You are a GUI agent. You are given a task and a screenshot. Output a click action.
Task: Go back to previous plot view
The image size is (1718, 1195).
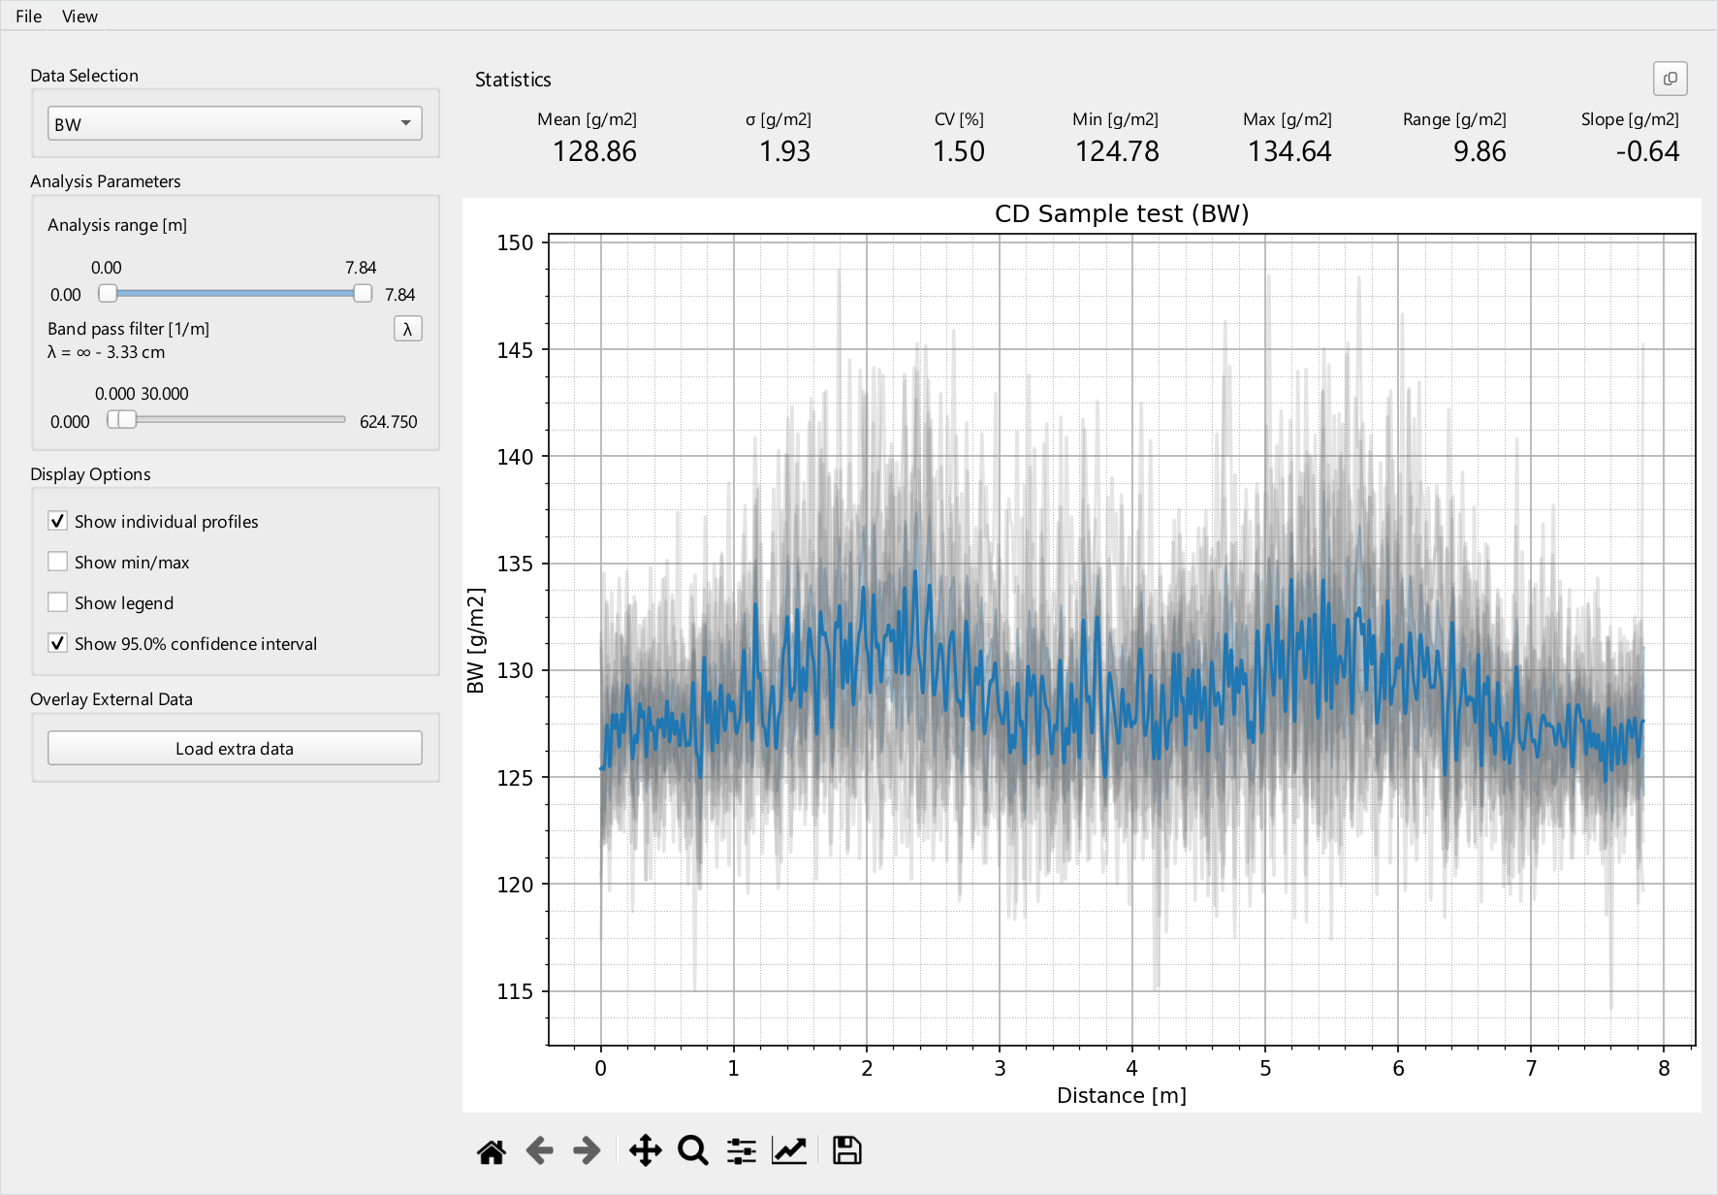pos(539,1151)
